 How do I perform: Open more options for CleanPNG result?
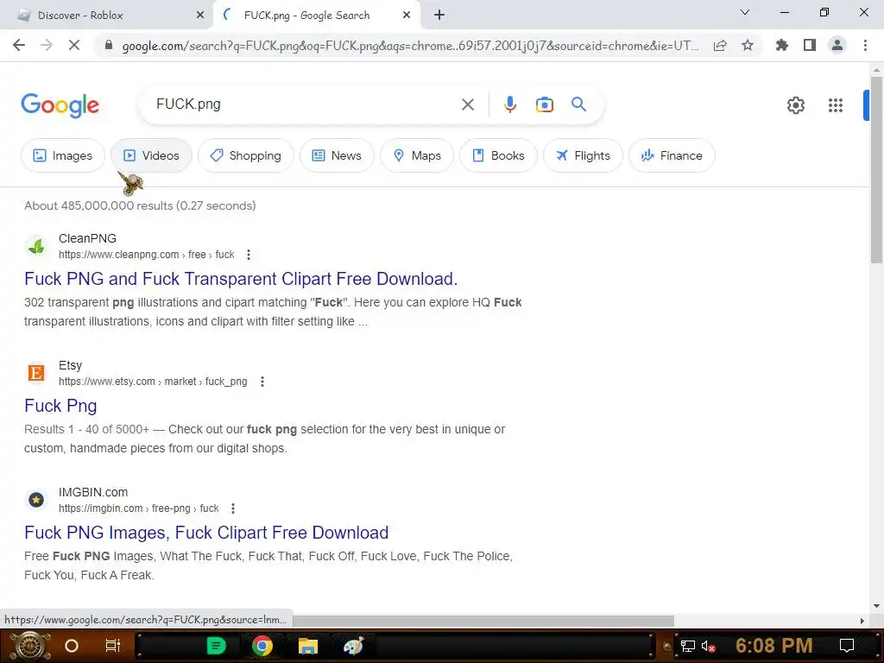point(249,255)
